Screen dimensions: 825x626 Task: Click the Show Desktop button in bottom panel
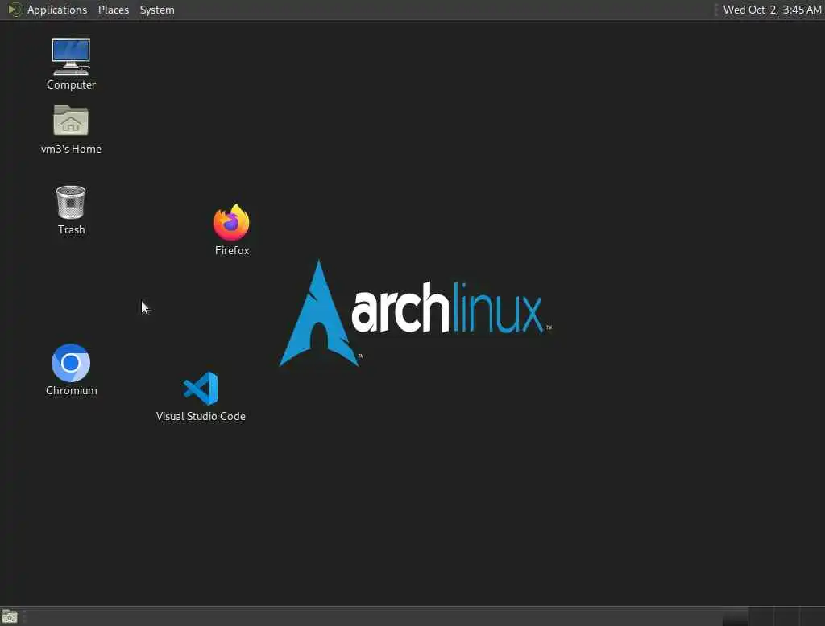point(10,616)
